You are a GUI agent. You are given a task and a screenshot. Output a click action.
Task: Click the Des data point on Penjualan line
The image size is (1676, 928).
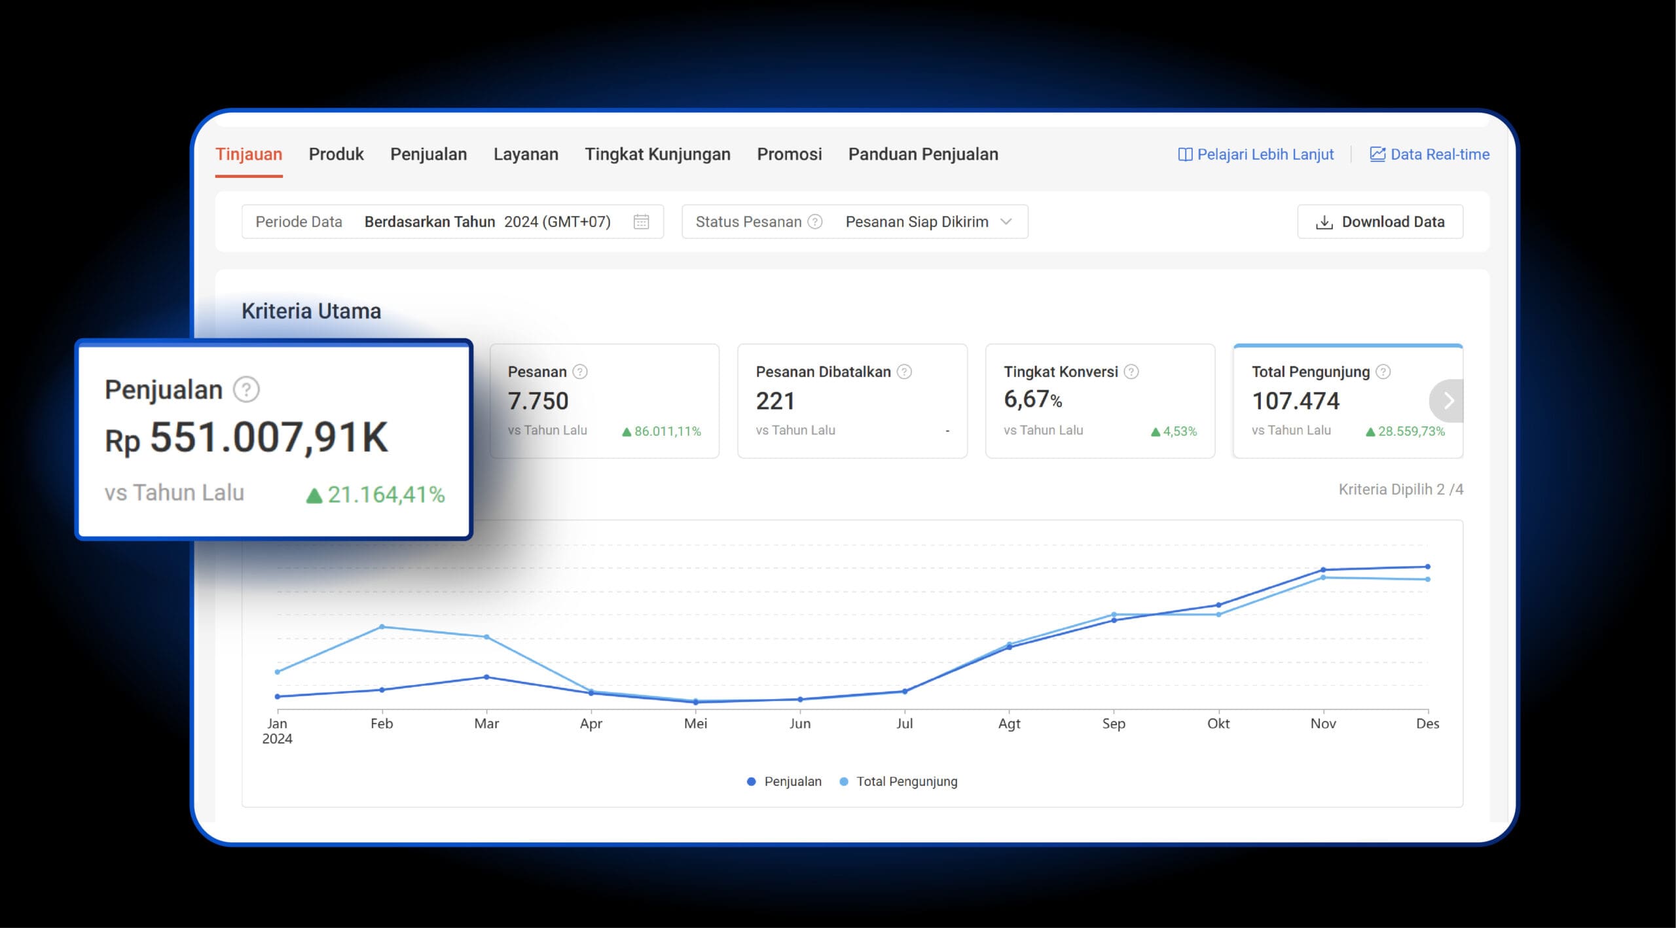click(x=1428, y=567)
